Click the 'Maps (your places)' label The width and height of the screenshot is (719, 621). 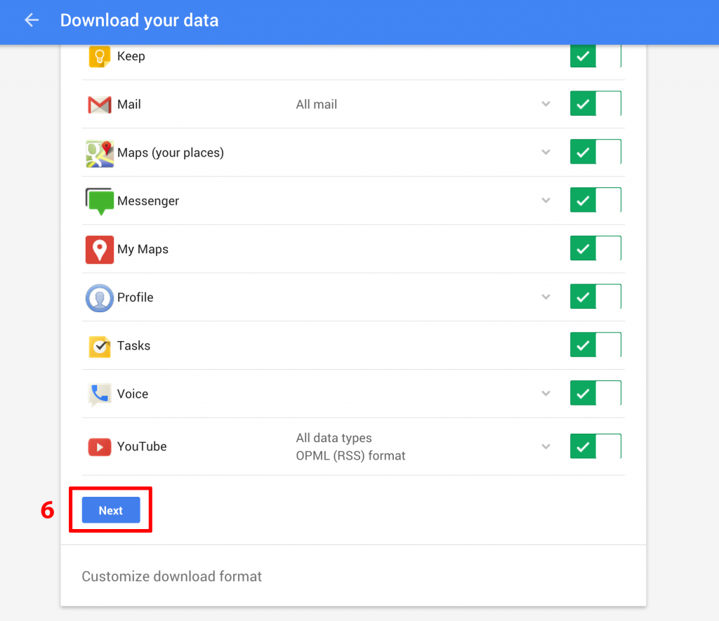pos(171,152)
